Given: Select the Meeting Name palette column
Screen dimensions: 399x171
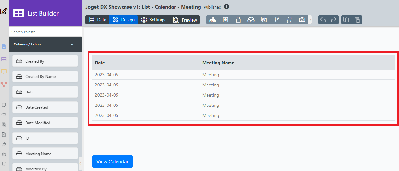Looking at the screenshot, I should pyautogui.click(x=45, y=154).
